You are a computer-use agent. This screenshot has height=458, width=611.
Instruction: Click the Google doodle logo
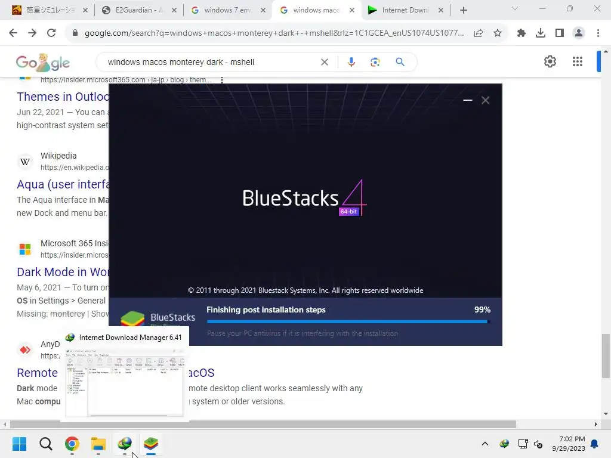point(43,62)
